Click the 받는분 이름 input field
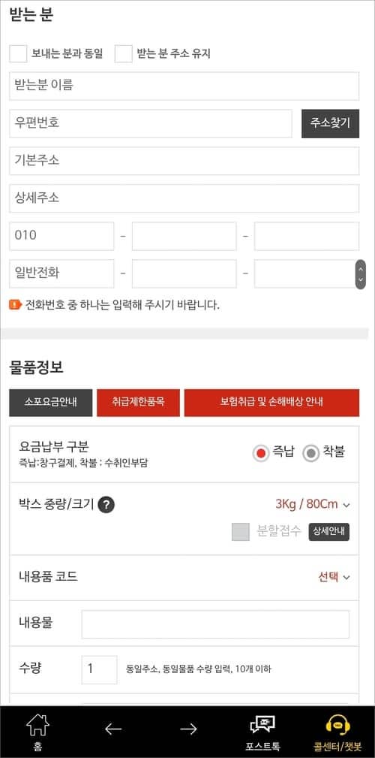This screenshot has height=758, width=375. tap(184, 86)
